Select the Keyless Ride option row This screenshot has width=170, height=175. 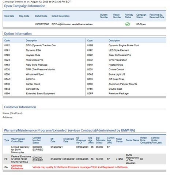click(x=44, y=55)
